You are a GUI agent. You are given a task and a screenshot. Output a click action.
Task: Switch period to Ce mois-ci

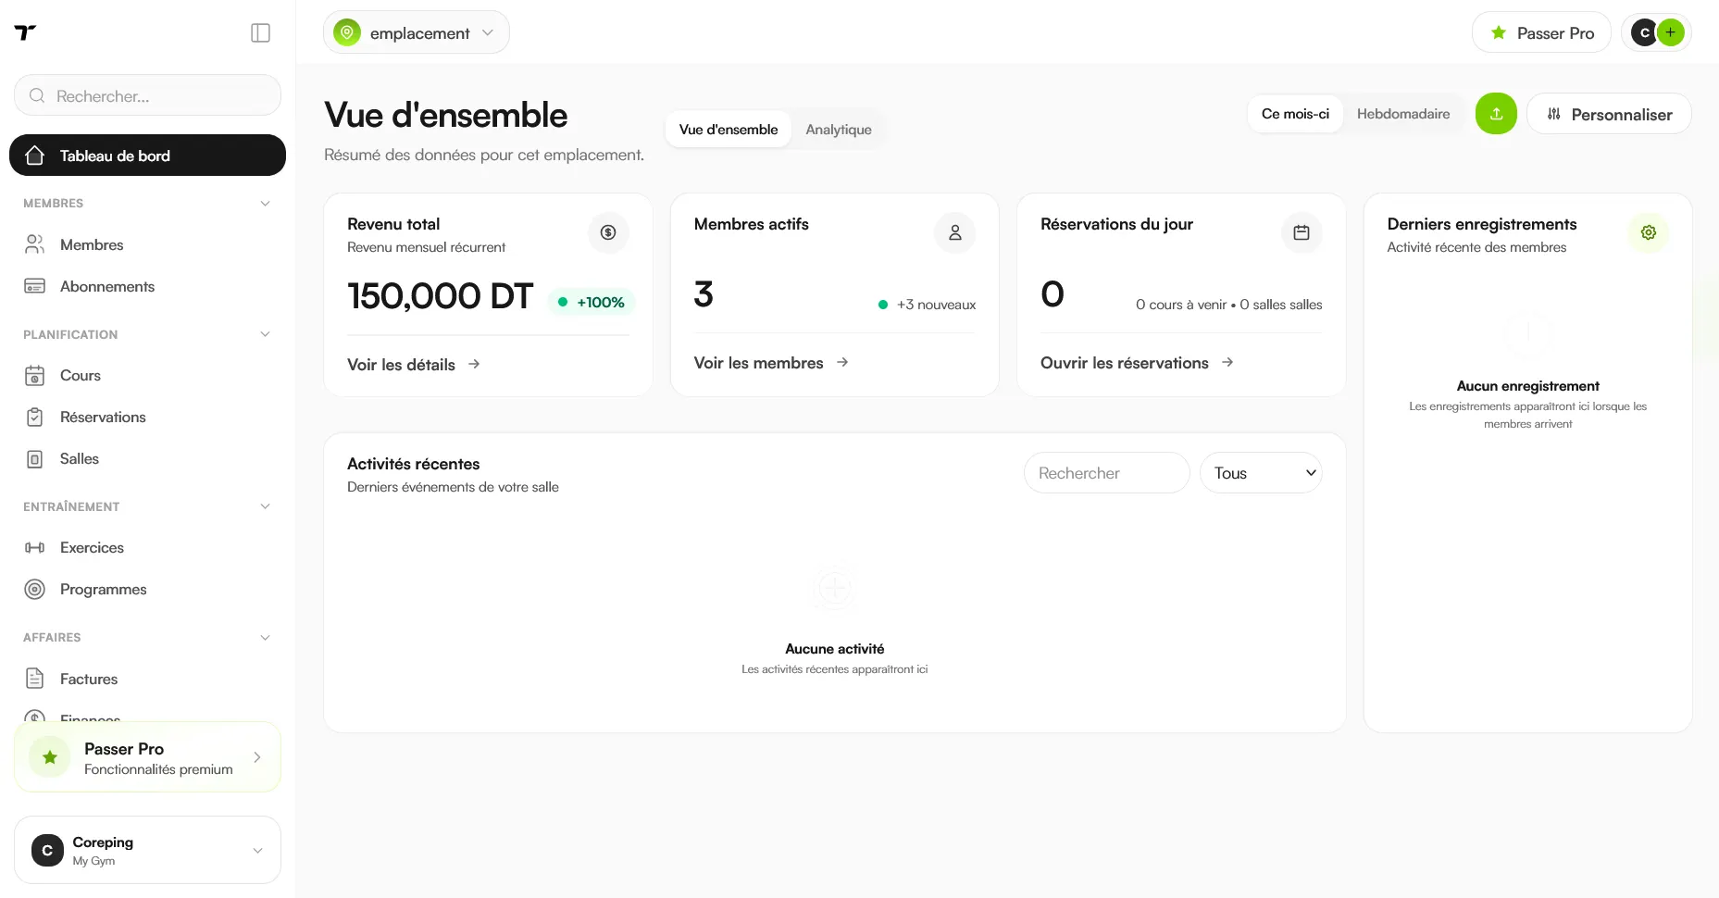(1295, 114)
